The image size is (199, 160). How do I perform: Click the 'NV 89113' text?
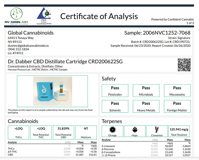click(x=15, y=42)
